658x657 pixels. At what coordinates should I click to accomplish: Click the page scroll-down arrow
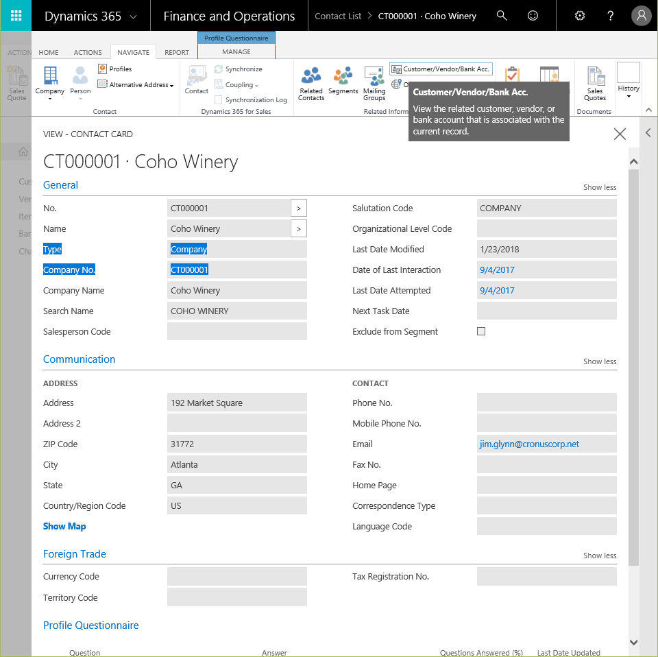pyautogui.click(x=633, y=642)
